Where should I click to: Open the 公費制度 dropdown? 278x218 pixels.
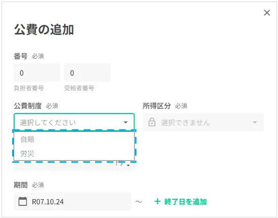tap(74, 122)
